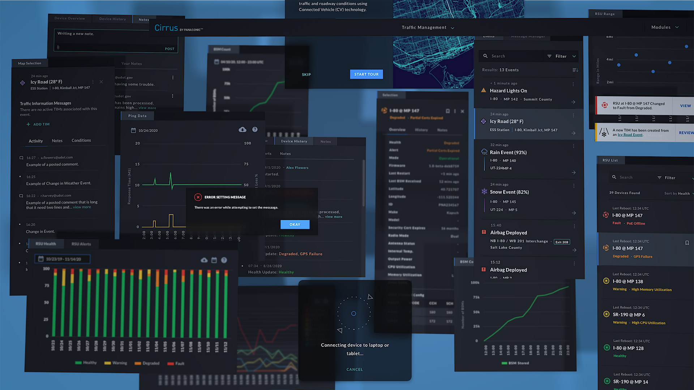Click the Search field in Events panel
The width and height of the screenshot is (694, 390).
(511, 56)
